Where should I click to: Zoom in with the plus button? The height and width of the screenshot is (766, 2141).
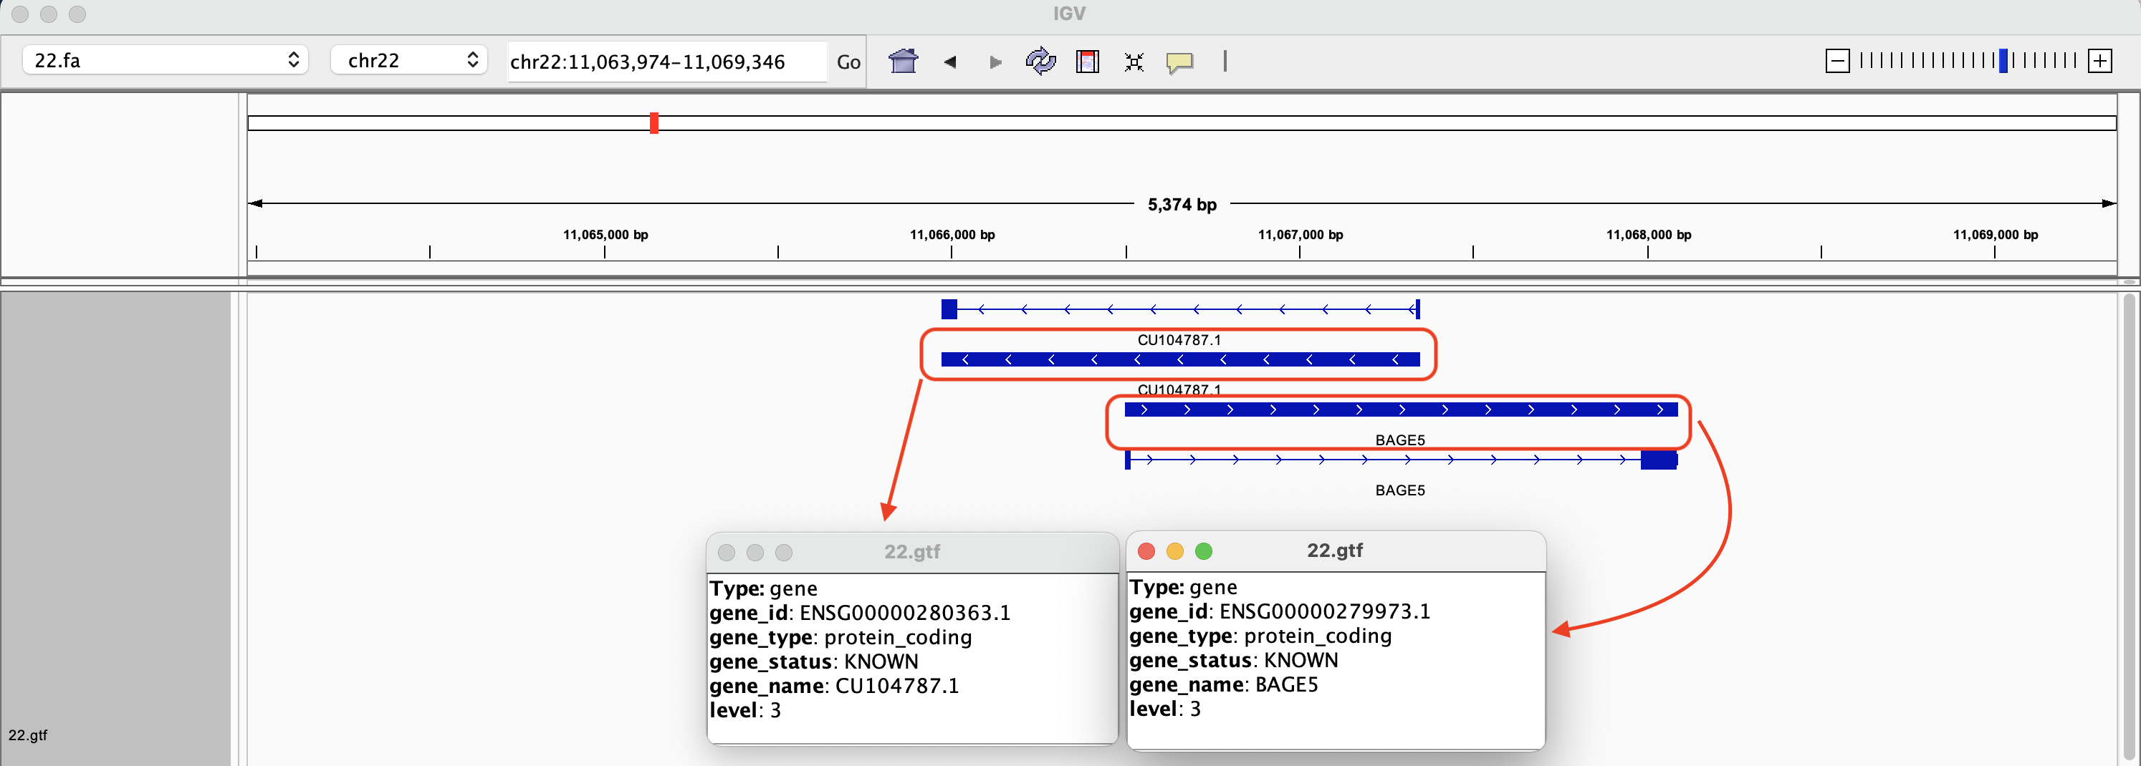point(2099,61)
